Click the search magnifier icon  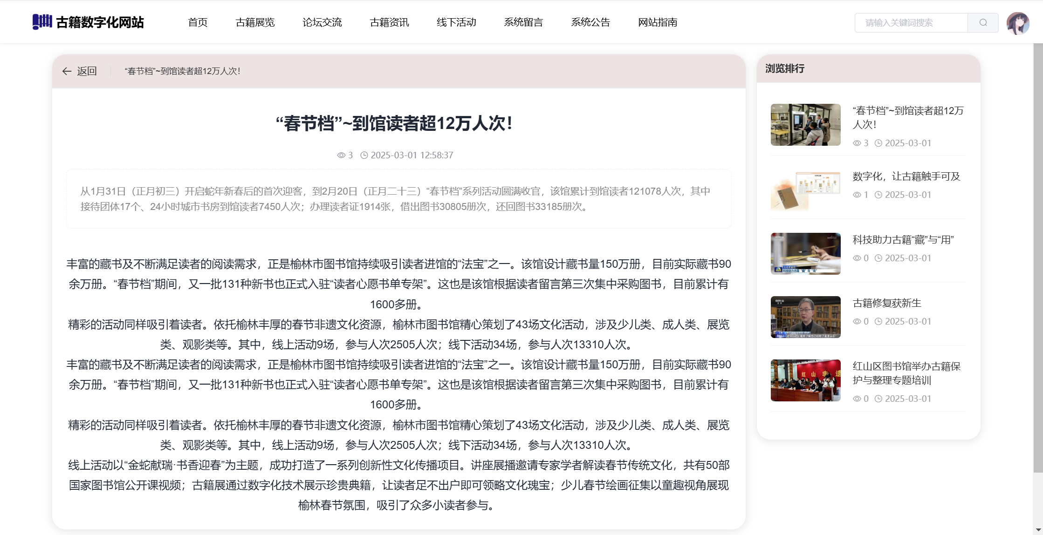983,23
